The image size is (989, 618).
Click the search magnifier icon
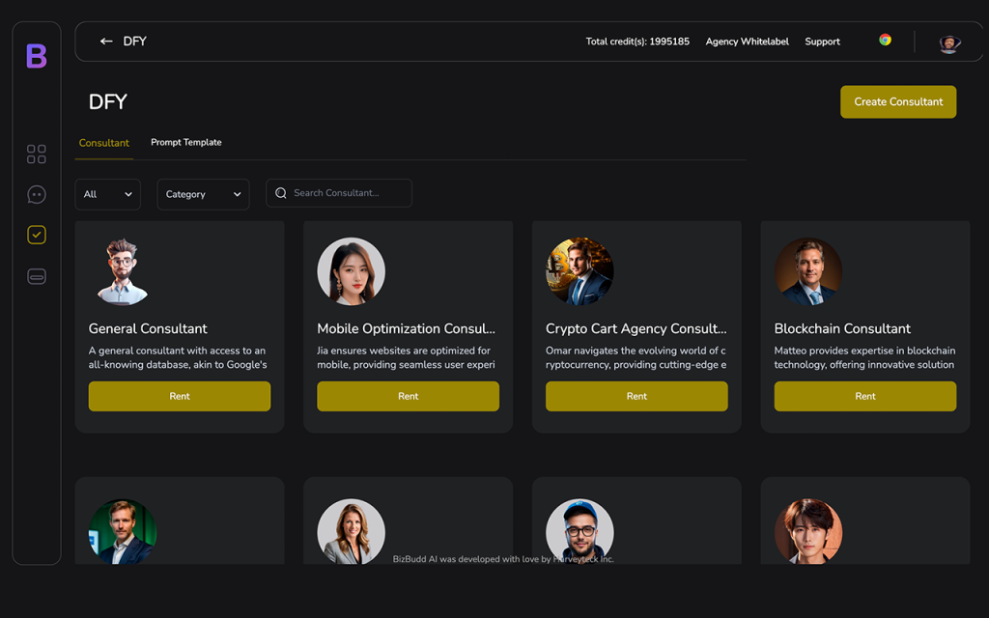point(281,193)
